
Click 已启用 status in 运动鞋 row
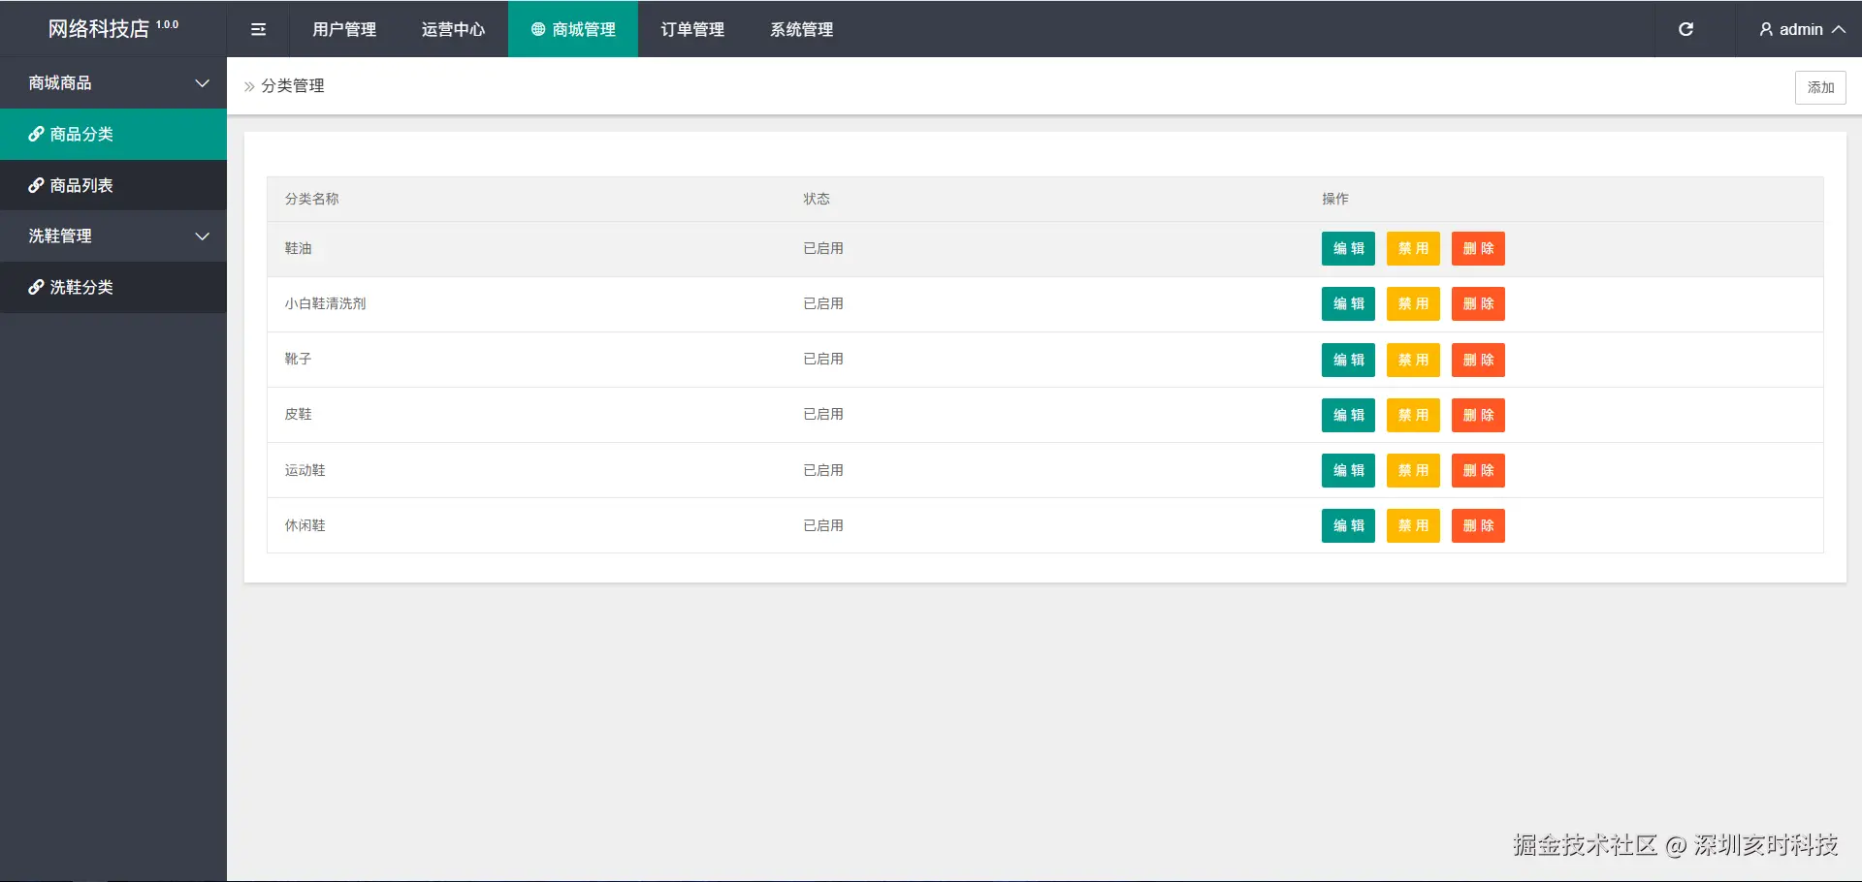[x=823, y=470]
